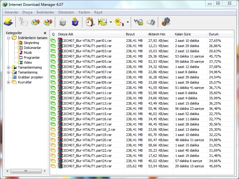Expand the Tamamlanmış tree node

pos(9,72)
